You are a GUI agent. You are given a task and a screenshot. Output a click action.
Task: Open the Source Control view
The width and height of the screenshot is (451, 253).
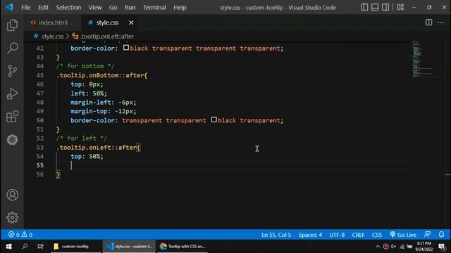click(12, 71)
